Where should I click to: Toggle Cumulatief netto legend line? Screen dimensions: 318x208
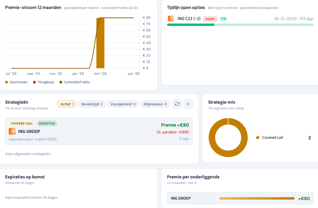point(75,82)
